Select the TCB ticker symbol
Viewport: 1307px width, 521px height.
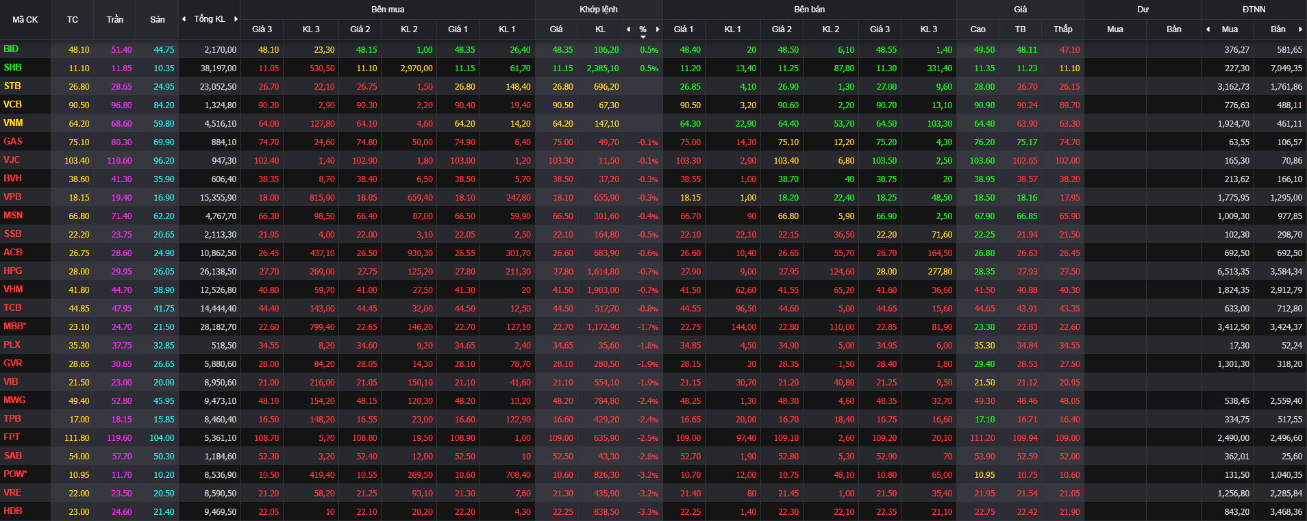pyautogui.click(x=12, y=308)
